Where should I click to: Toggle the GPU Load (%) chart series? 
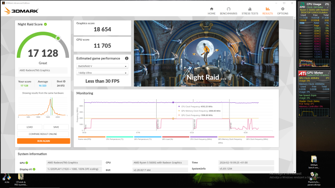click(x=175, y=138)
